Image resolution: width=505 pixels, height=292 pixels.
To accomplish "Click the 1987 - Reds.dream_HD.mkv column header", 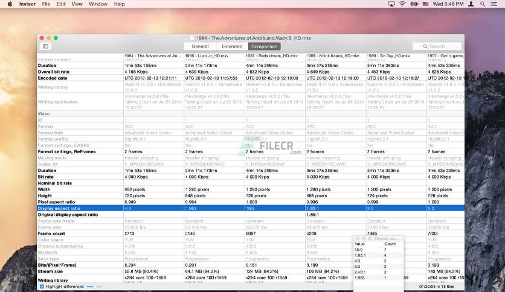I will [x=275, y=56].
